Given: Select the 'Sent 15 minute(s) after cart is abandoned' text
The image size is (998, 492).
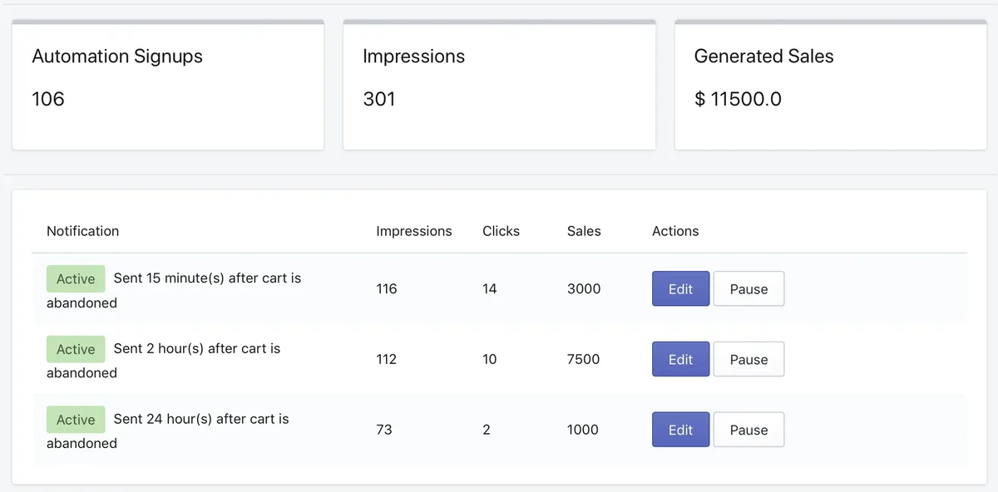Looking at the screenshot, I should click(174, 290).
